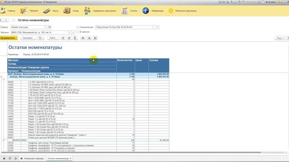Select row 1.5 TBC sph+00.25 d.70
The width and height of the screenshot is (289, 162).
coord(89,82)
